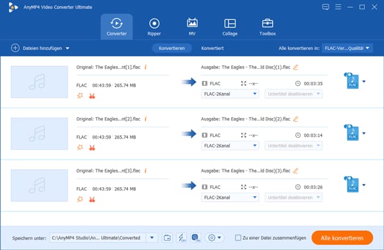Open the hamburger menu in title bar

click(338, 7)
